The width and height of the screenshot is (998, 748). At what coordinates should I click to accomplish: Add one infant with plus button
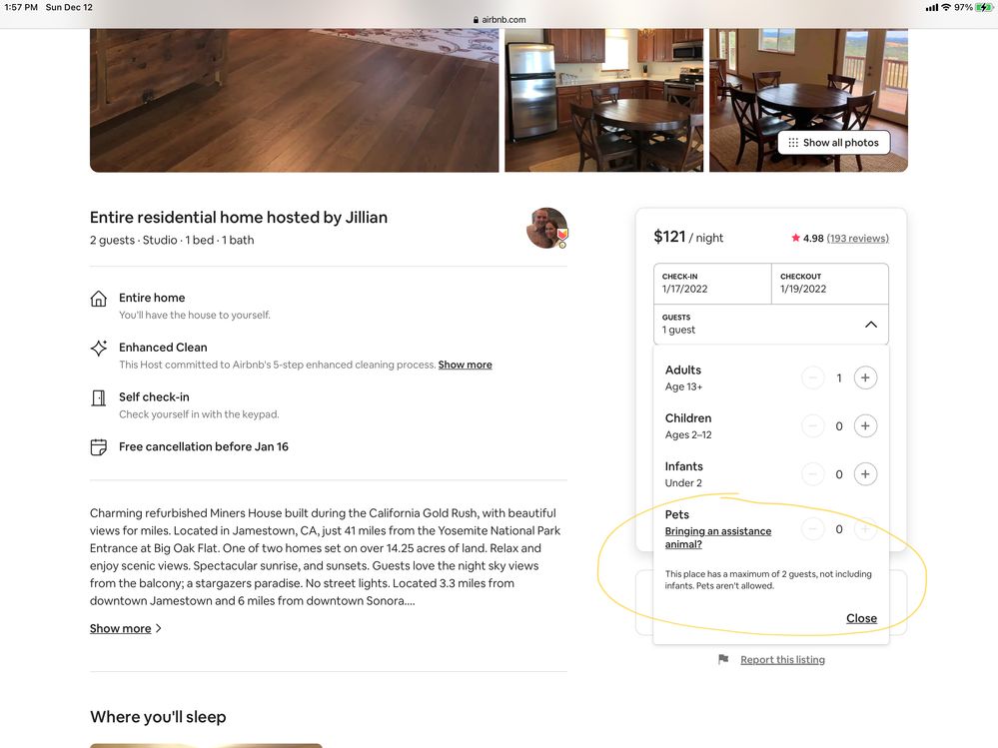point(865,474)
